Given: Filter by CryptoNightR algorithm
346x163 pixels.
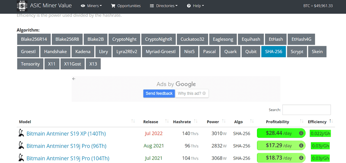Looking at the screenshot, I should point(158,39).
